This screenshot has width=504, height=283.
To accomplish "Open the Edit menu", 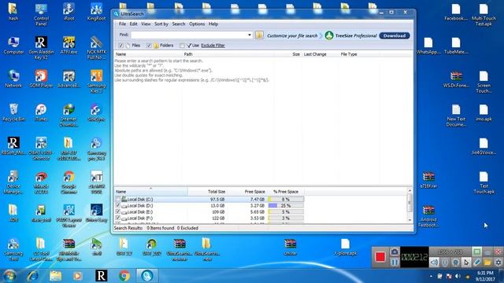I will tap(133, 24).
